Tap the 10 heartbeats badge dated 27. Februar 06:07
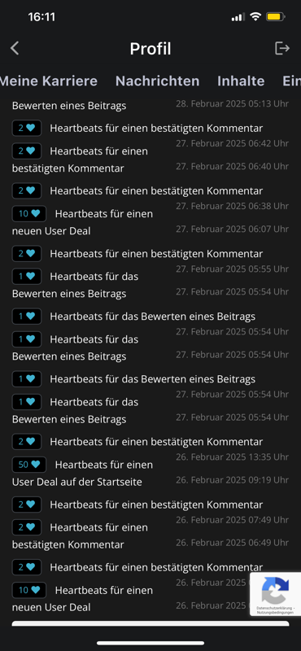The width and height of the screenshot is (301, 651). [29, 214]
